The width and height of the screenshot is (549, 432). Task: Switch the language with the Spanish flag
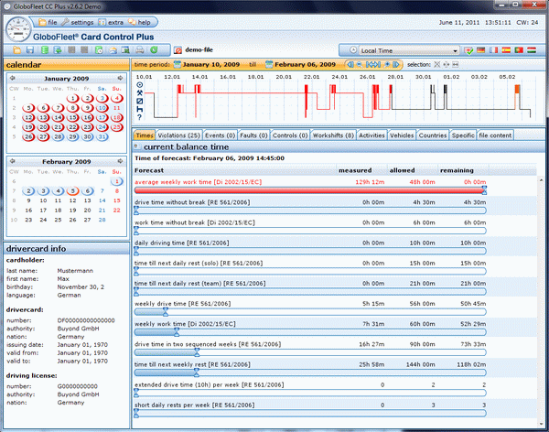506,50
